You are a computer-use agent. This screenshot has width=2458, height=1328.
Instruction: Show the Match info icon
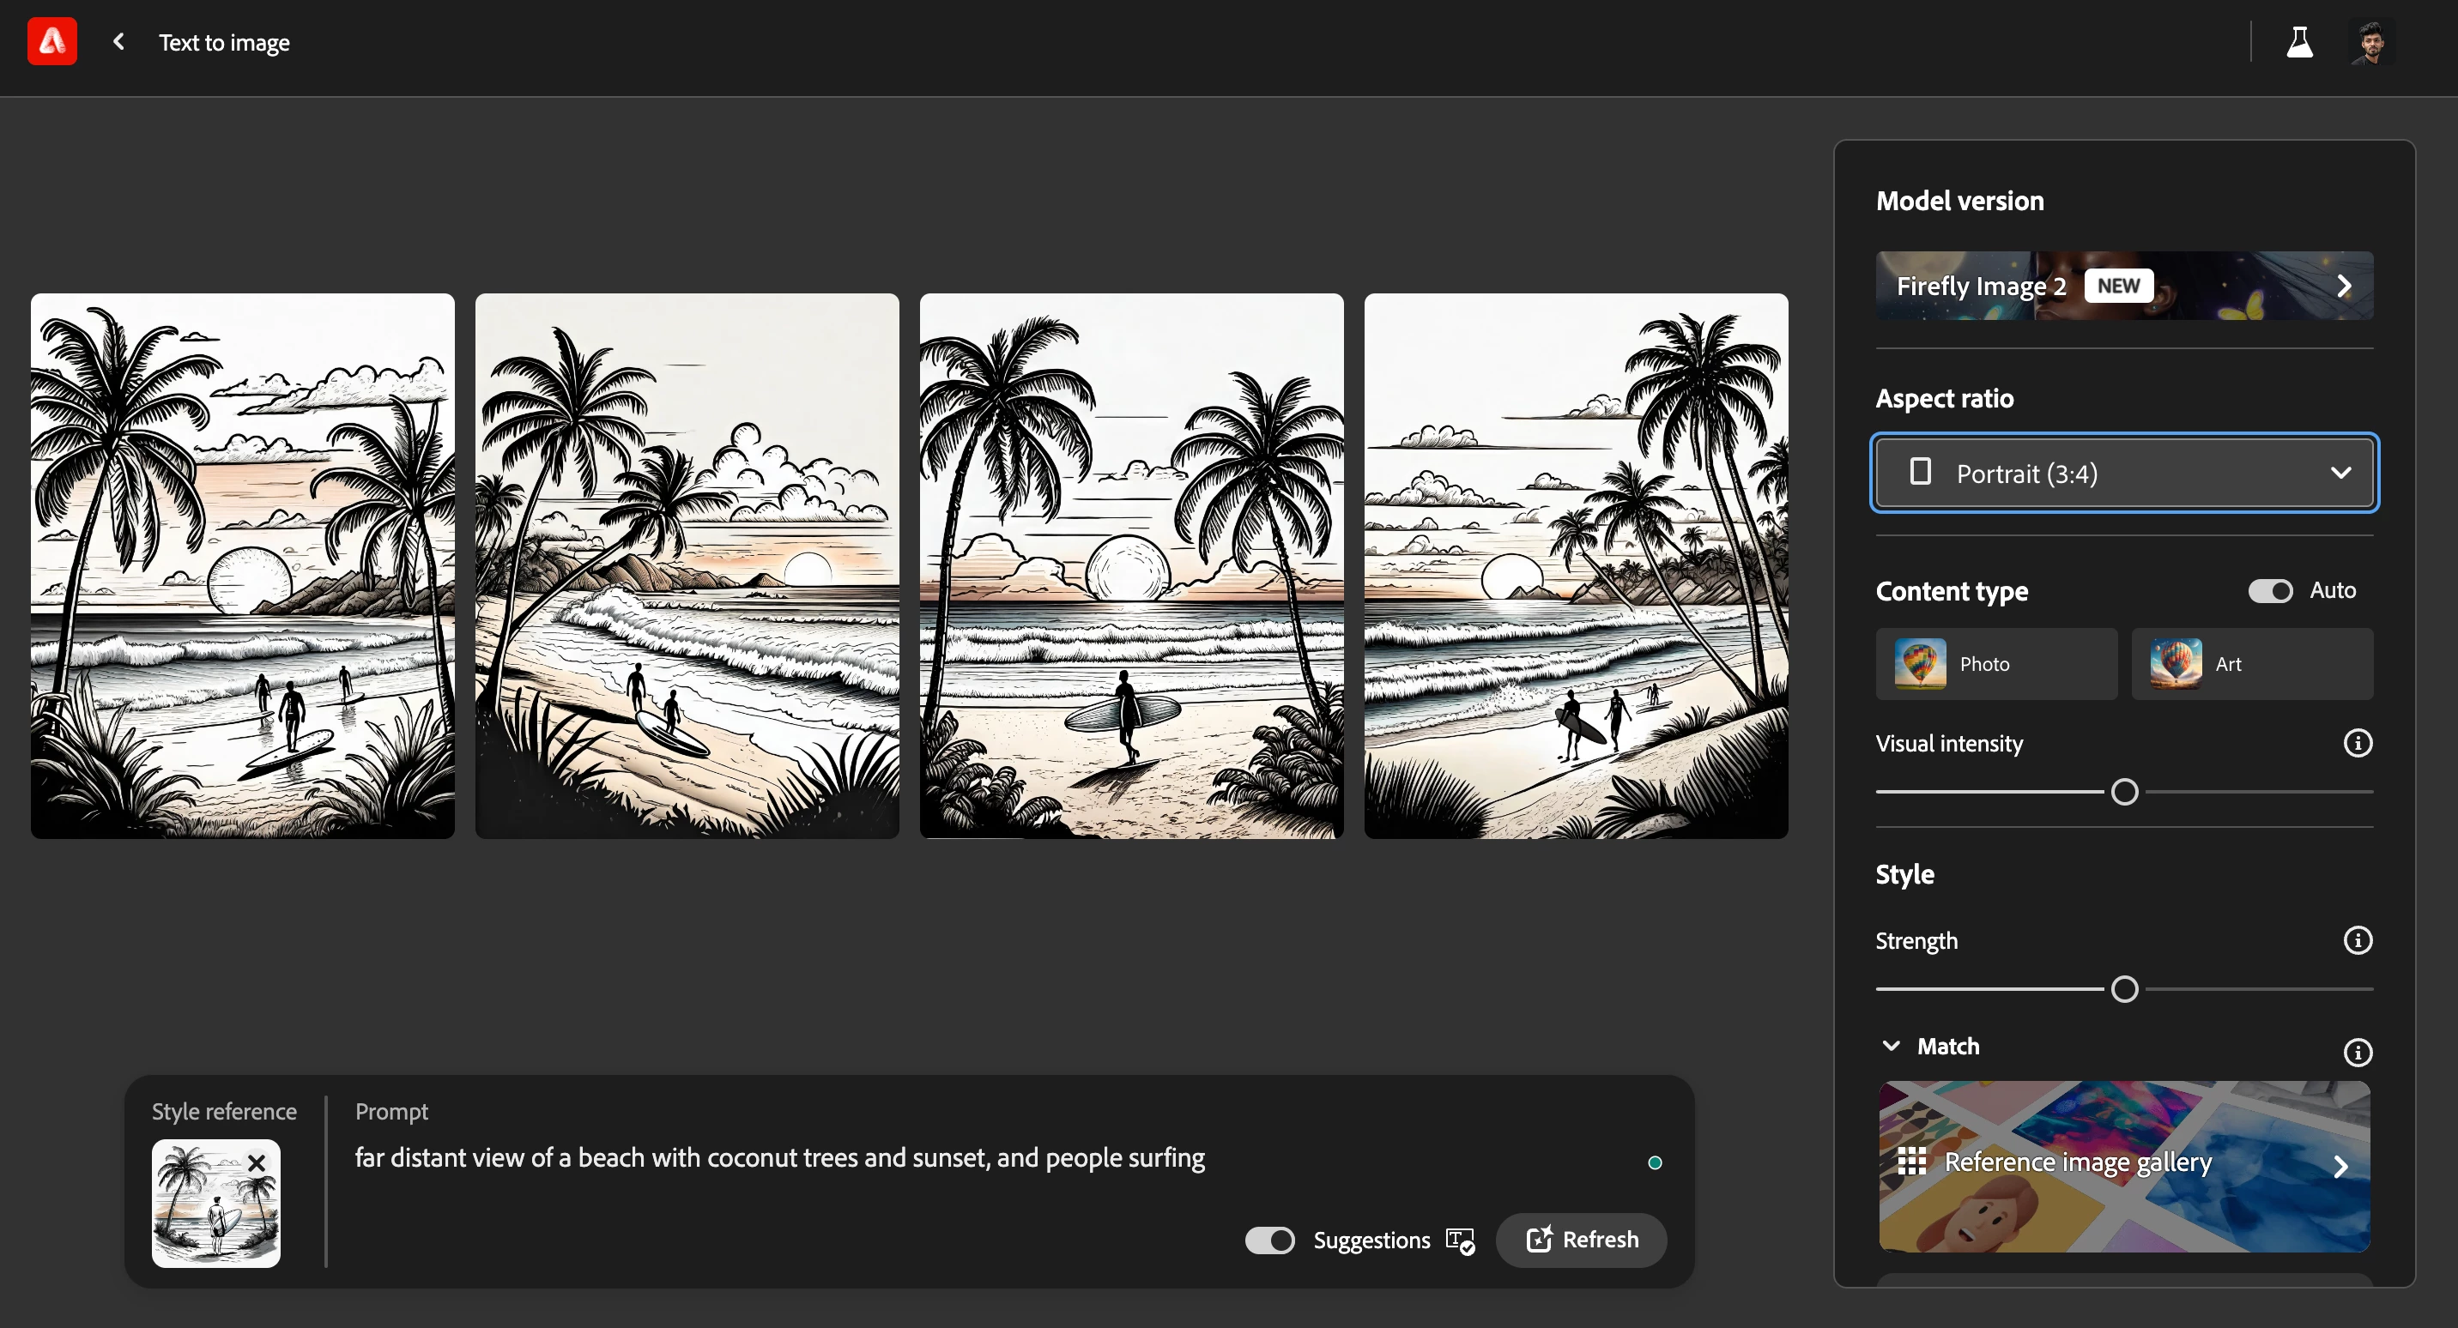click(x=2358, y=1053)
